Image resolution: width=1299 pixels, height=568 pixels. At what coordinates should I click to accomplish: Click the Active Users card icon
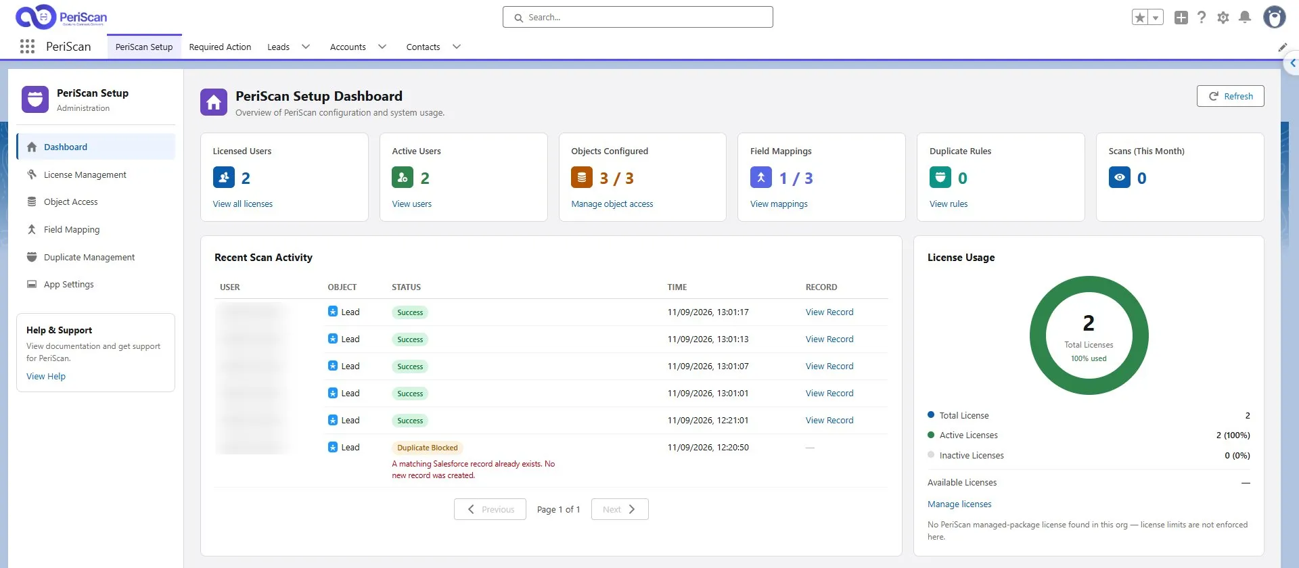coord(403,178)
